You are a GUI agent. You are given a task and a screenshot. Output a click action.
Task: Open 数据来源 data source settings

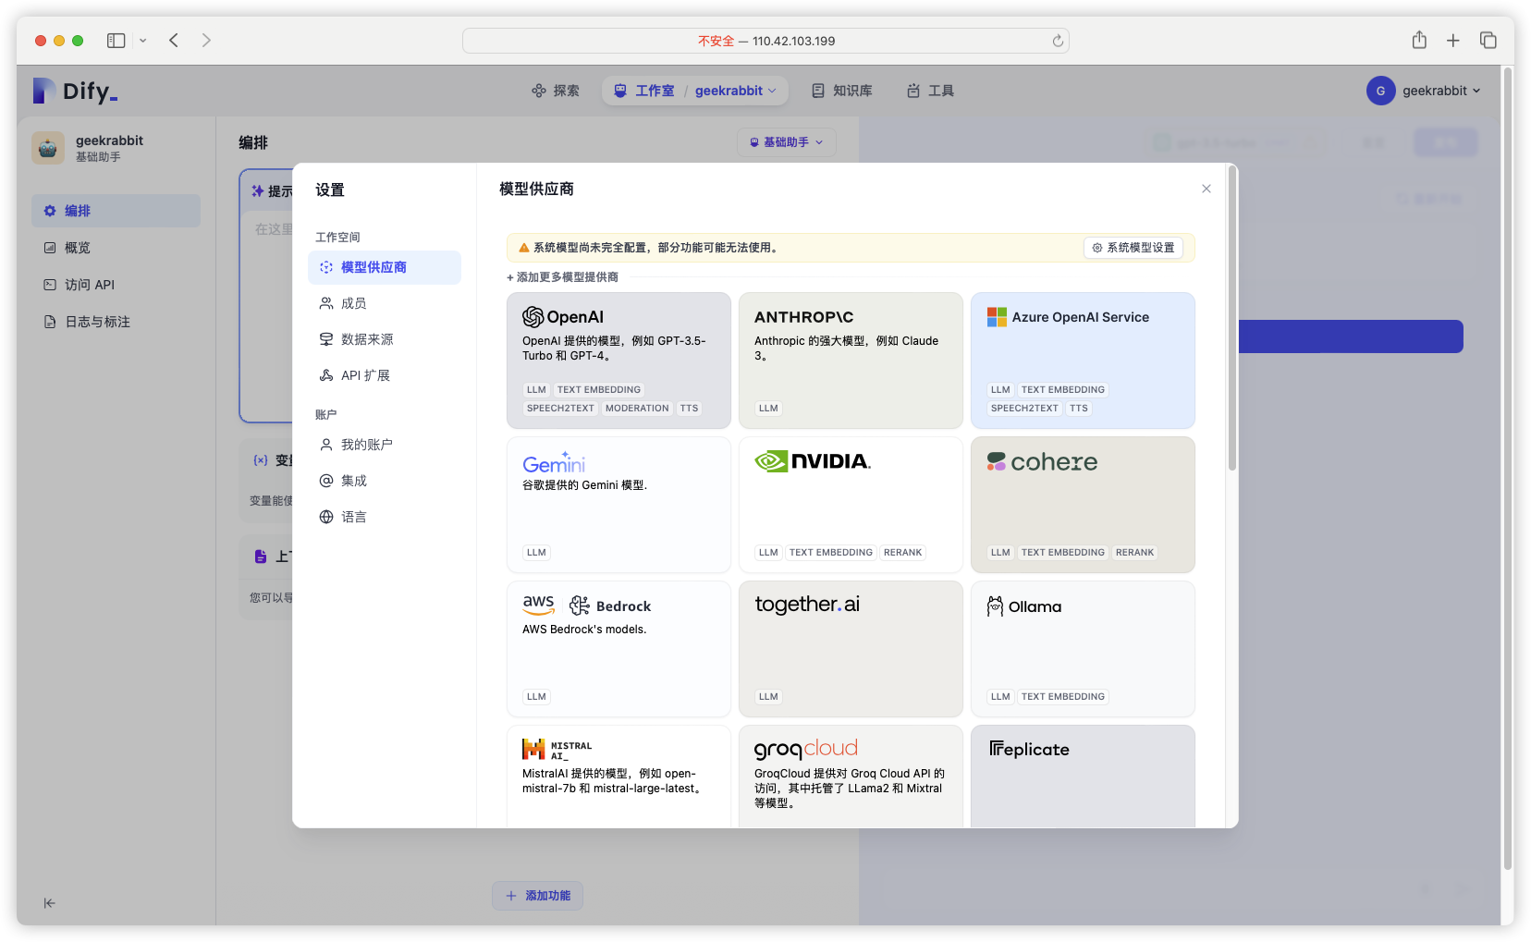tap(385, 339)
